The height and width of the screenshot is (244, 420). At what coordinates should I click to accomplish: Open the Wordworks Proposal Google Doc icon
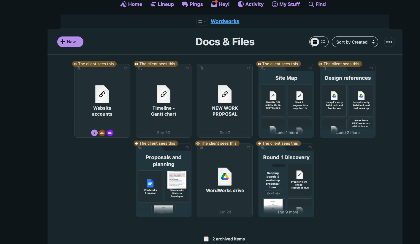150,183
